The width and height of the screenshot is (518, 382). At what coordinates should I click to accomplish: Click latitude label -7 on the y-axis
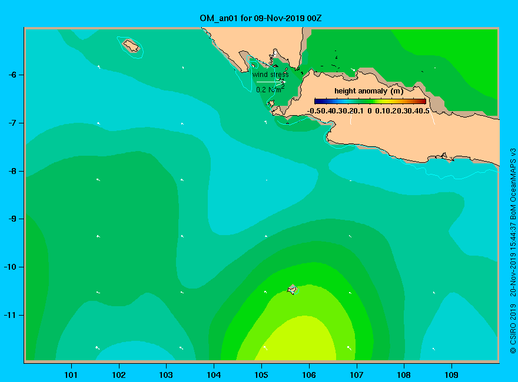tap(12, 123)
